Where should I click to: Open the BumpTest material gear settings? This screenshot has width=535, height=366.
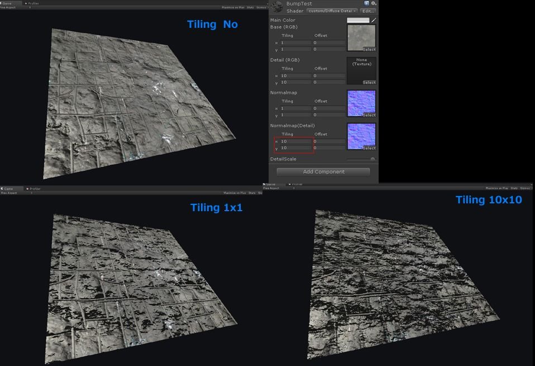point(374,3)
